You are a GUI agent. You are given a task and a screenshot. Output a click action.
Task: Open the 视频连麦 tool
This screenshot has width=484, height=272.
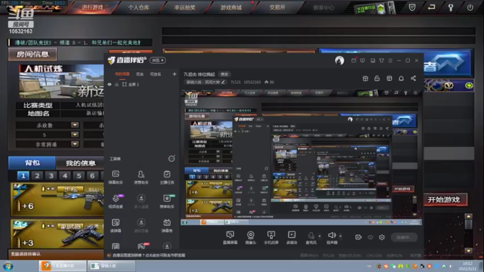point(116,201)
